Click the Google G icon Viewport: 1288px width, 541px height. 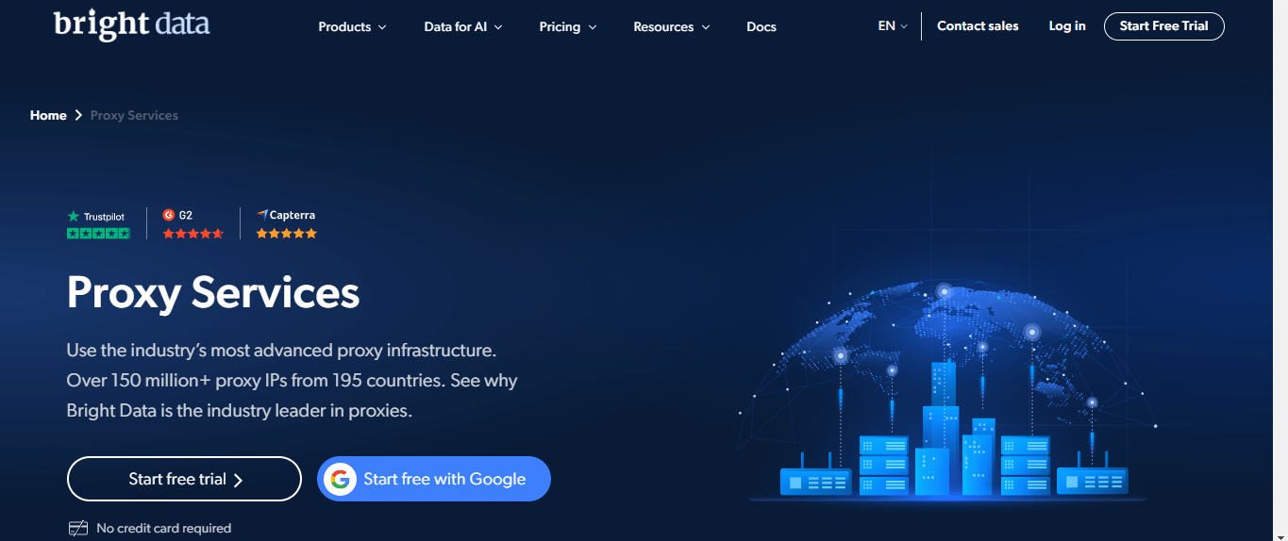340,479
